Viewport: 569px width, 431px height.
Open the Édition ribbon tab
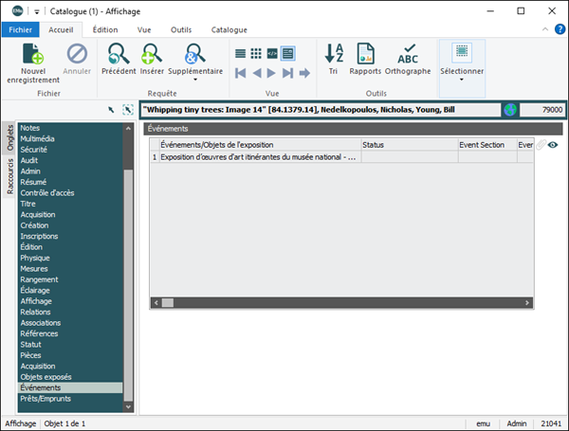105,30
